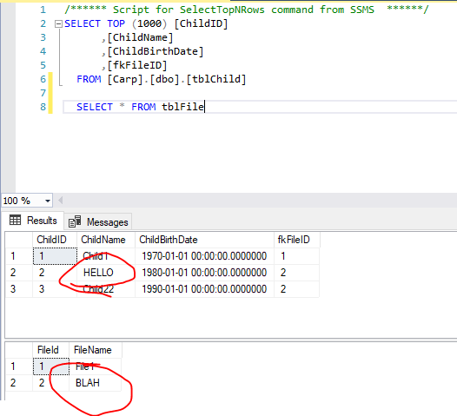Click the Messages tab icon
This screenshot has width=457, height=416.
click(75, 221)
